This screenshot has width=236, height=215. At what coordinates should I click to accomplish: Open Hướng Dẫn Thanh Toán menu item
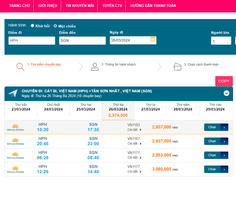pyautogui.click(x=153, y=6)
